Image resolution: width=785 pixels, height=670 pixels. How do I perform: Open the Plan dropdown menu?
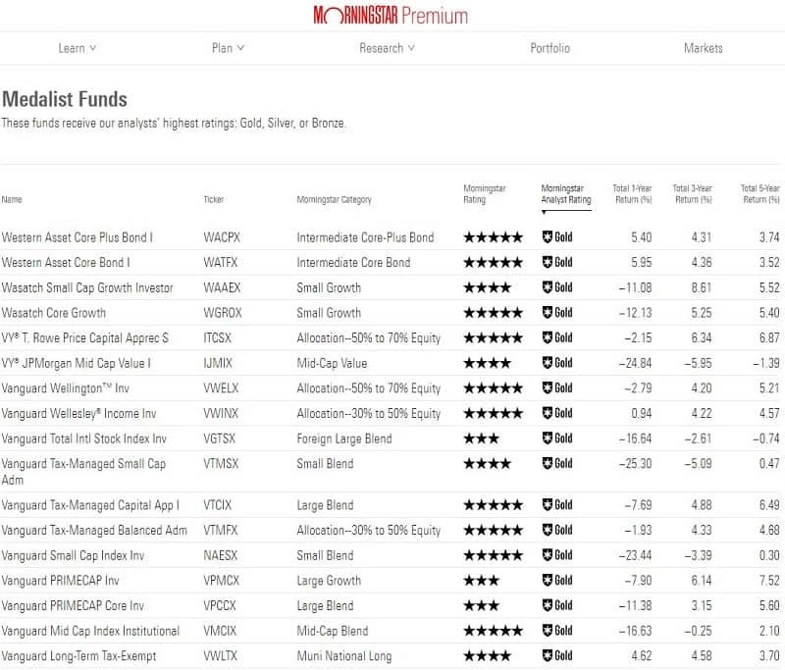point(228,48)
